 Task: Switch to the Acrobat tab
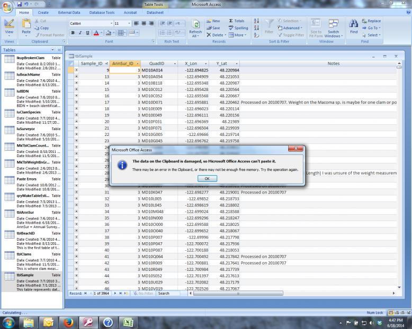point(130,12)
